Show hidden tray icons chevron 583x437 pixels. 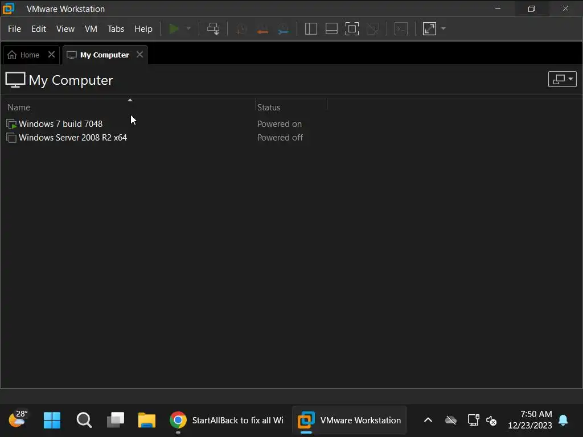point(428,420)
